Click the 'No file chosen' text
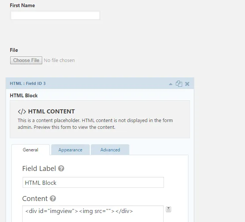The image size is (245, 222). pos(59,60)
